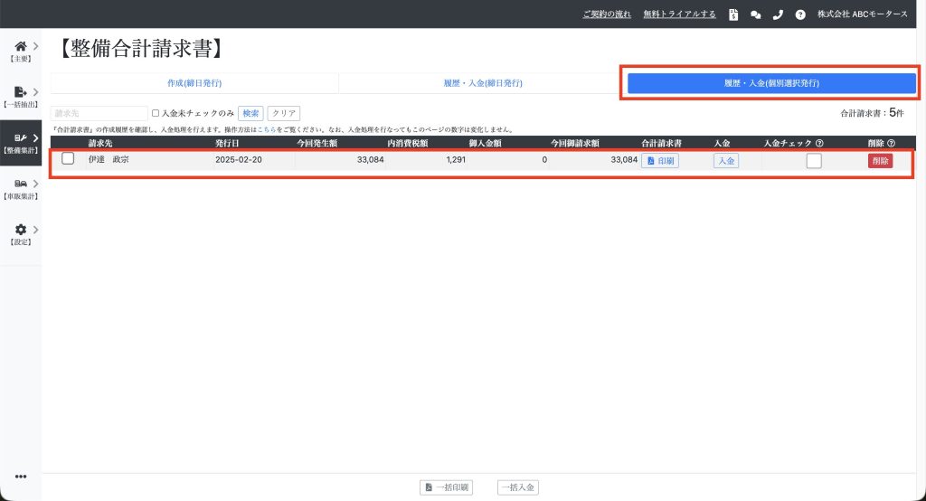Click the invoice document icon in top bar
926x501 pixels.
733,14
